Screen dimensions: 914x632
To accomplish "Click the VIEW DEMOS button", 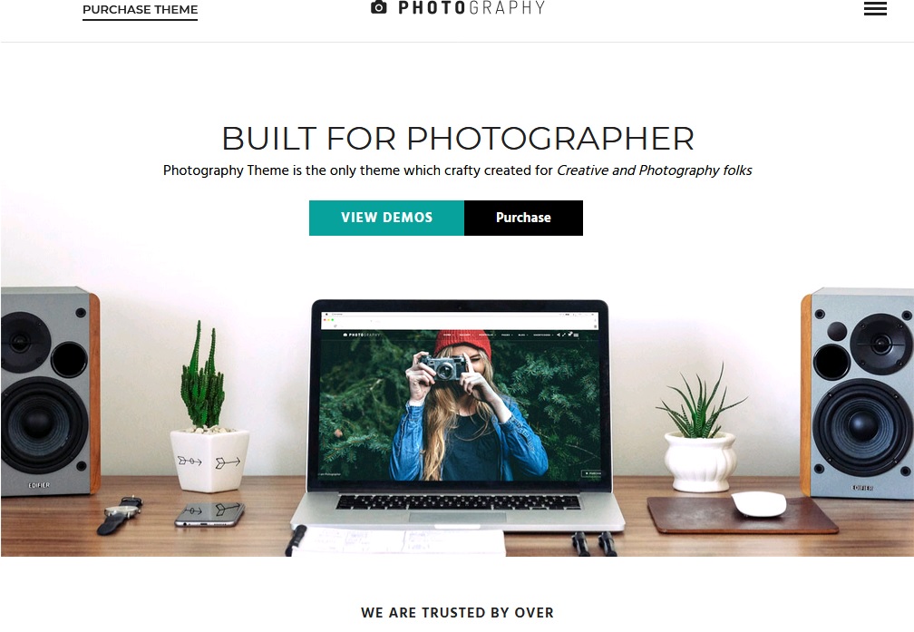I will pos(386,218).
